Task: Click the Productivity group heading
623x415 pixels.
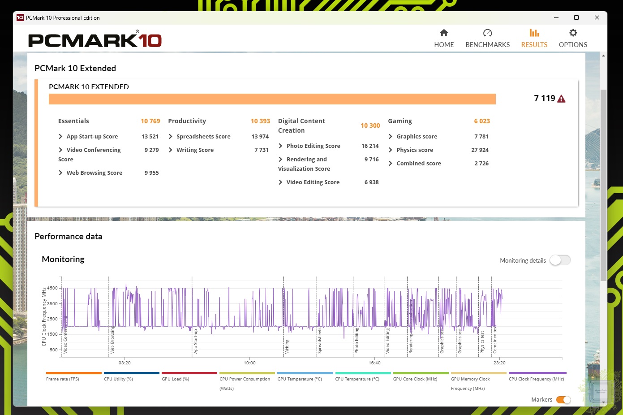Action: tap(187, 121)
